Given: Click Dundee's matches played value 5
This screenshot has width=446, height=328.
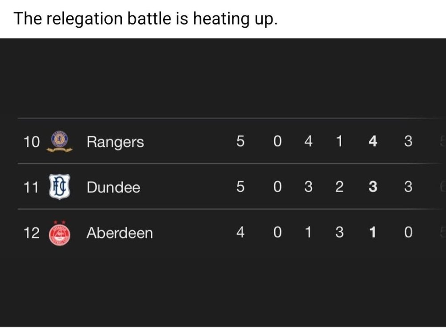Looking at the screenshot, I should click(x=240, y=187).
